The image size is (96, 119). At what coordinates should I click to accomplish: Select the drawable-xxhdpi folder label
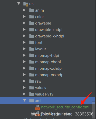point(50,36)
